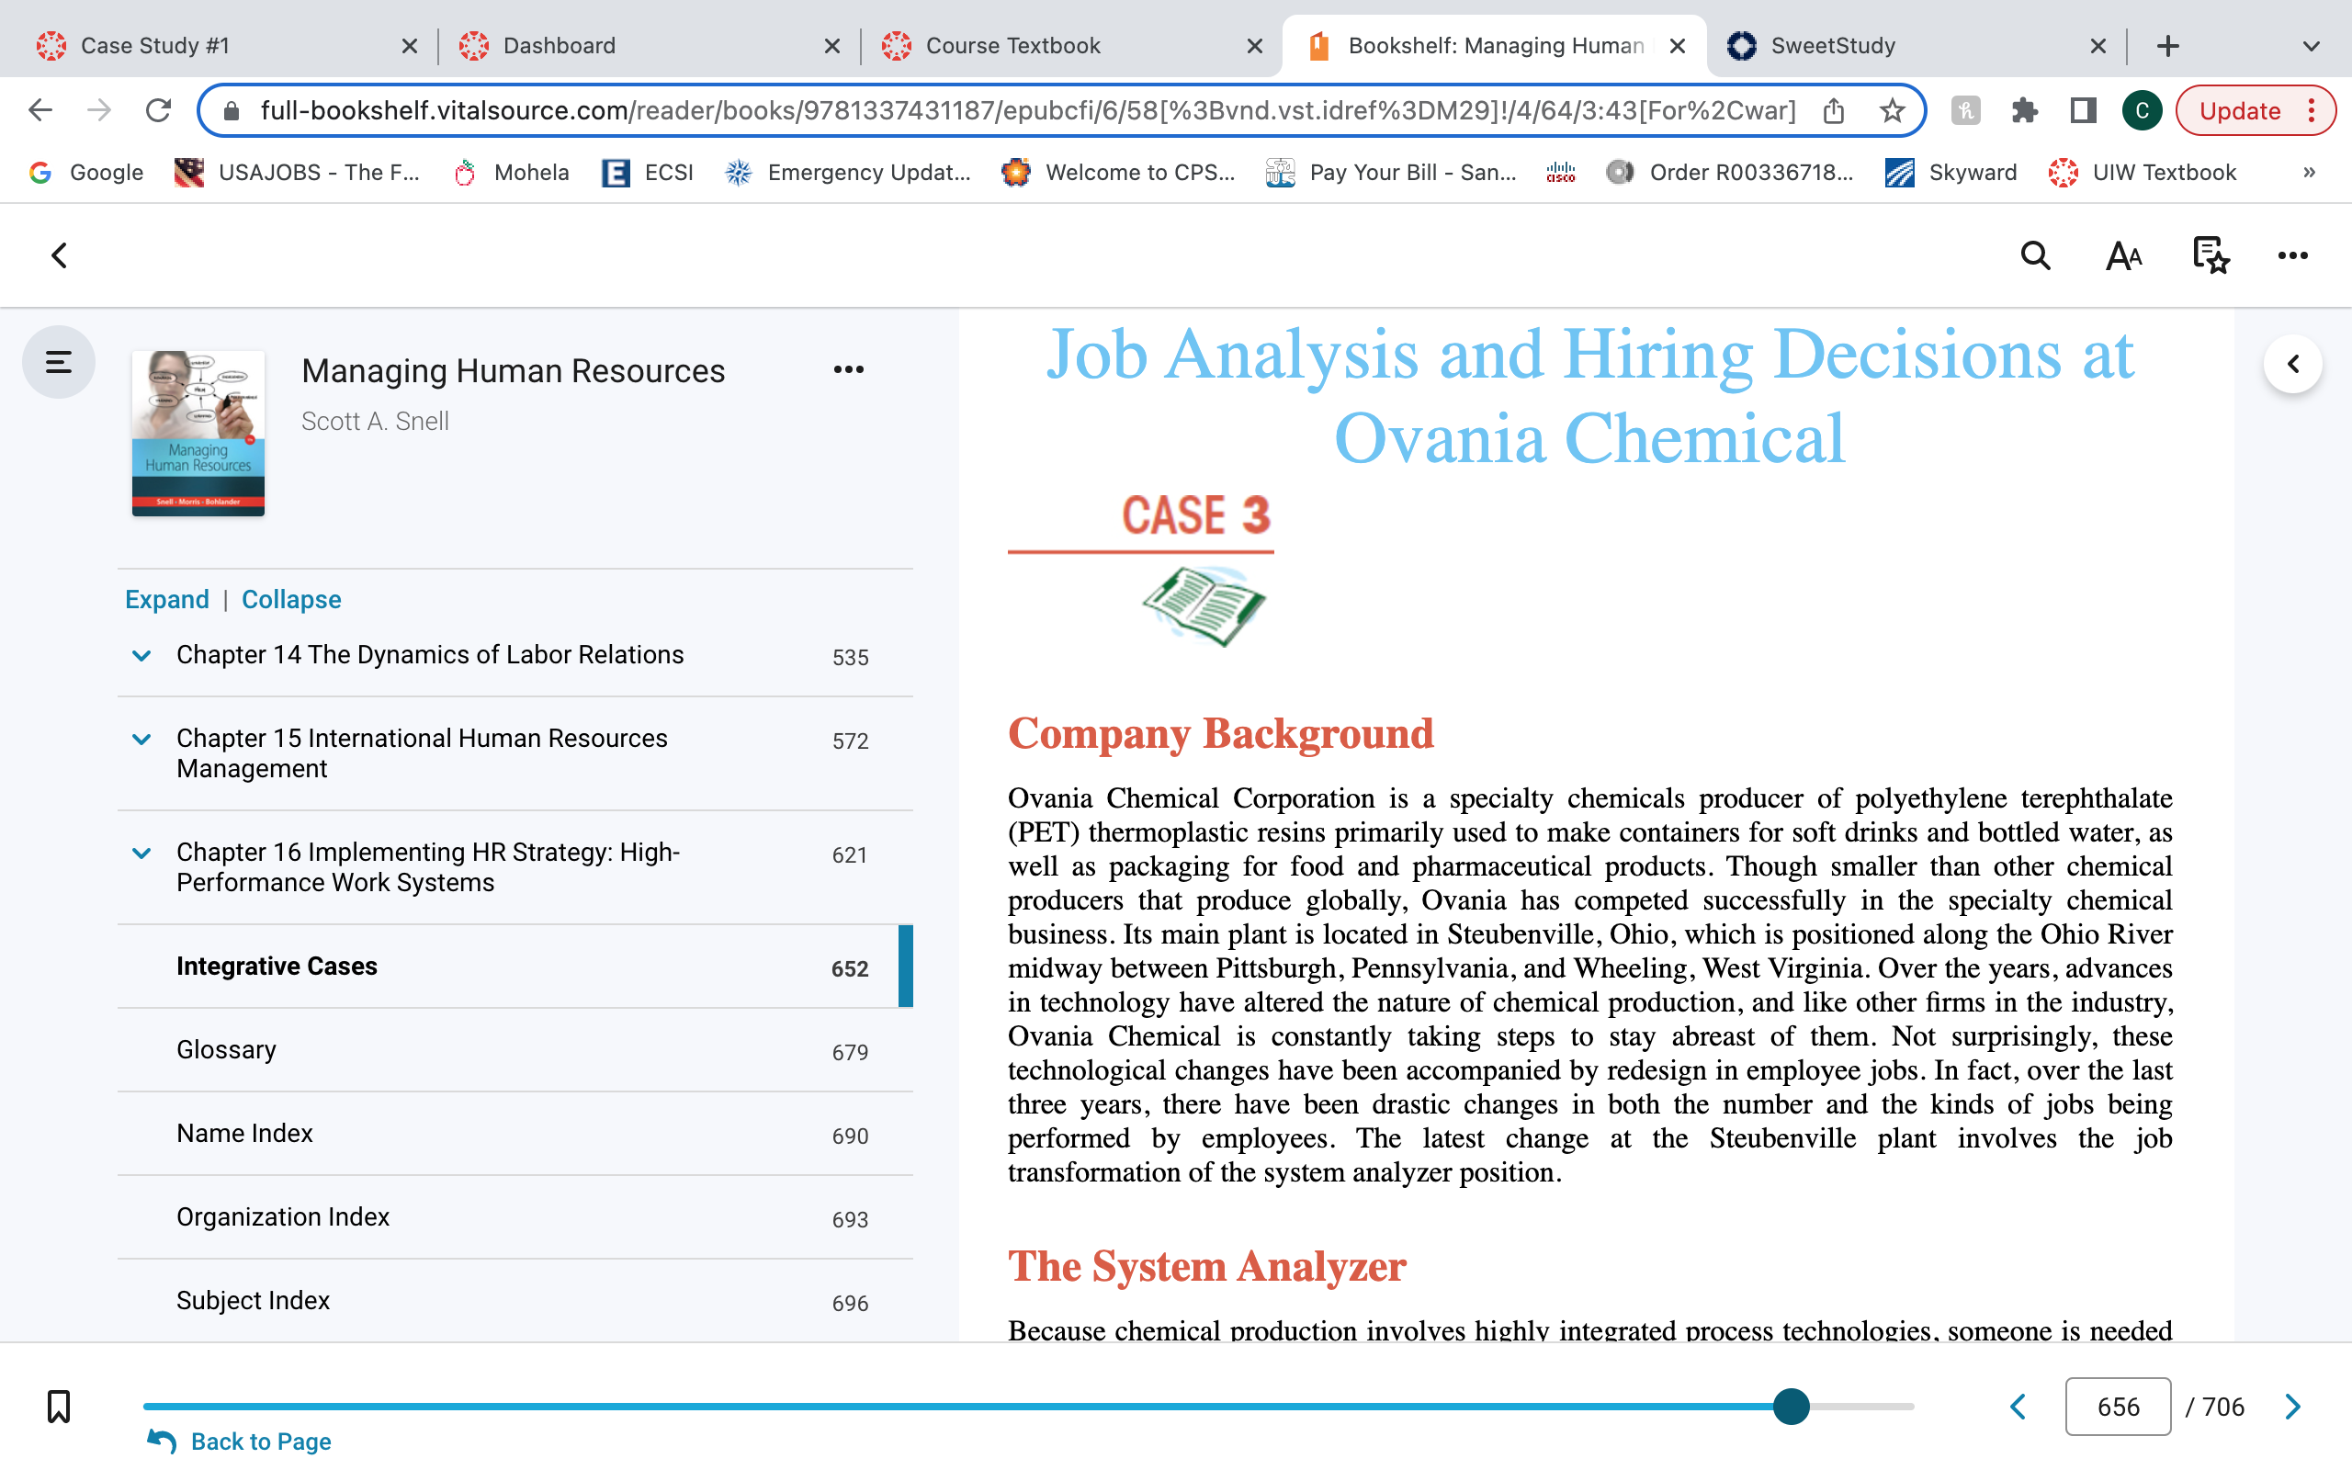This screenshot has height=1470, width=2352.
Task: Toggle the table of contents panel
Action: tap(58, 363)
